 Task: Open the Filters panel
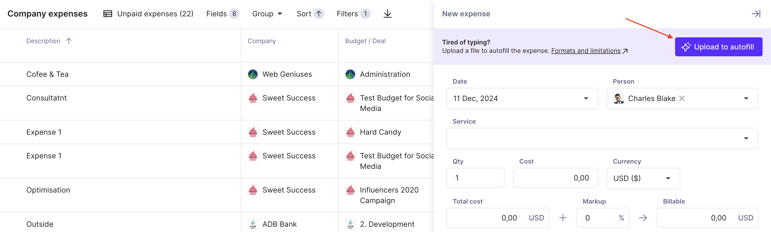[353, 14]
